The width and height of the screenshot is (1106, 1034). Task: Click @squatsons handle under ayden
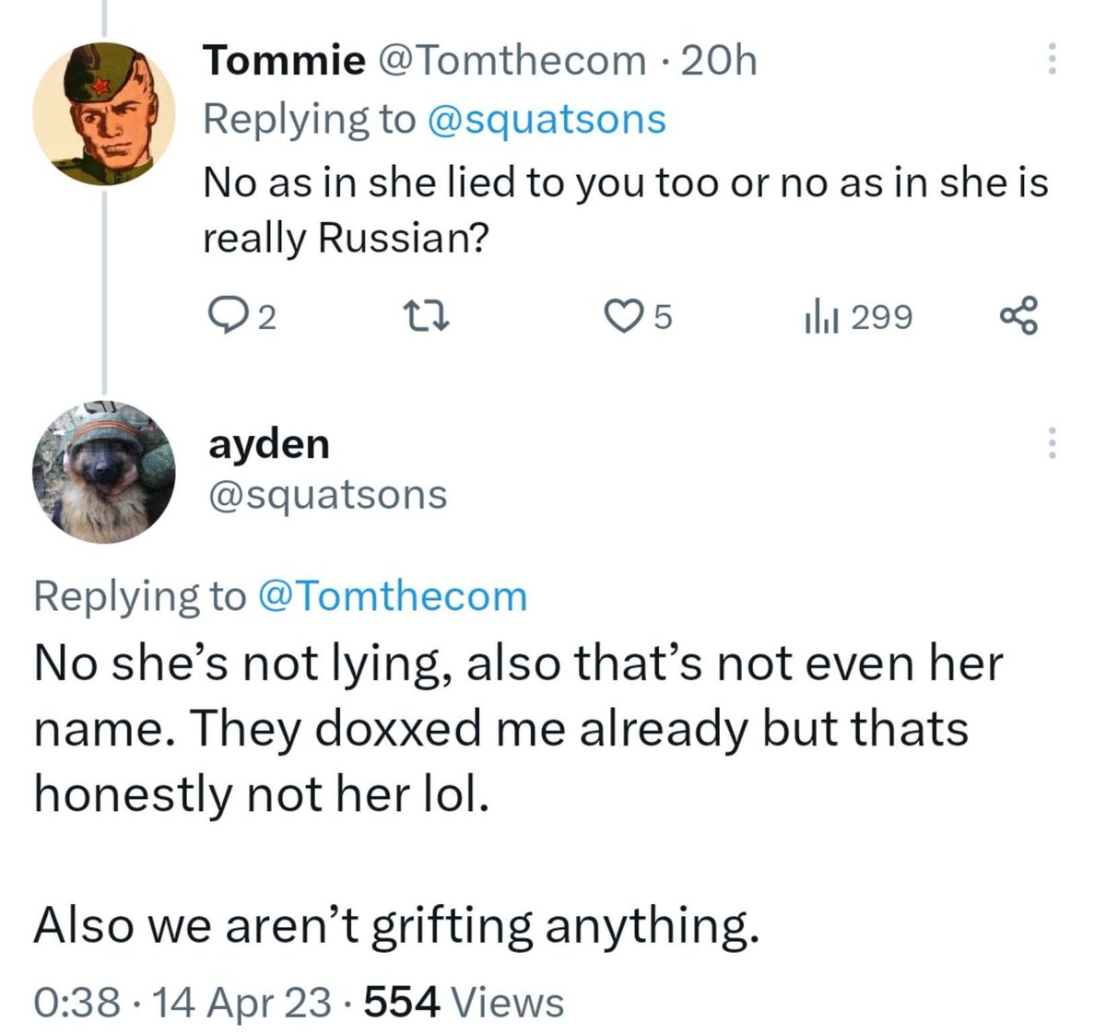click(327, 494)
